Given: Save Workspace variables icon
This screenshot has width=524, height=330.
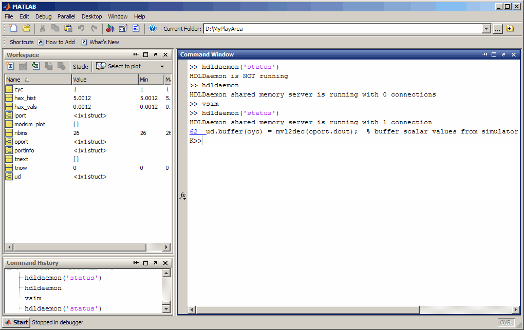Looking at the screenshot, I should [48, 66].
